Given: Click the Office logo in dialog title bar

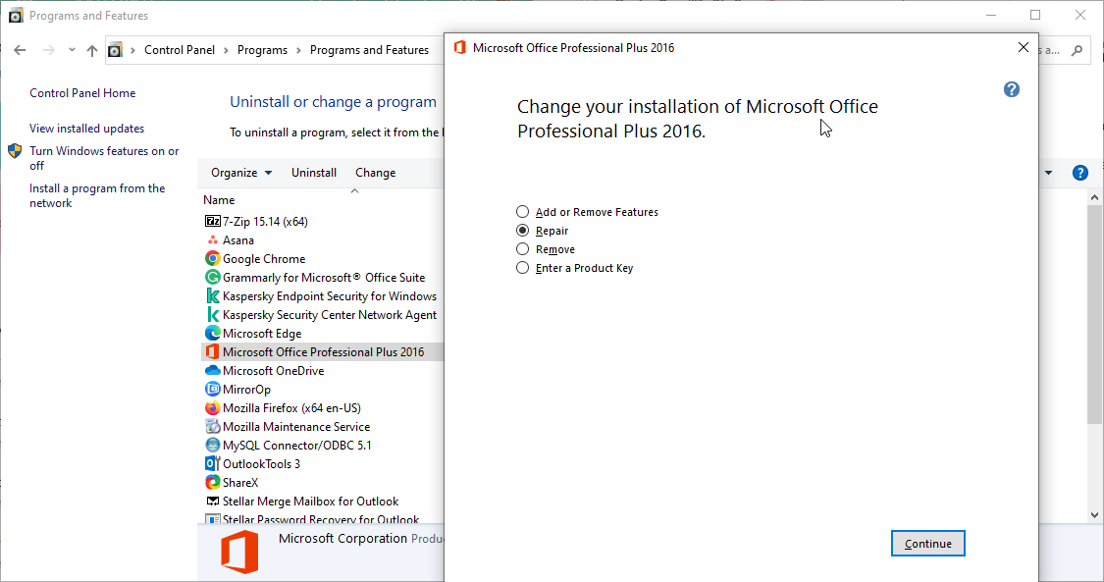Looking at the screenshot, I should (x=460, y=48).
